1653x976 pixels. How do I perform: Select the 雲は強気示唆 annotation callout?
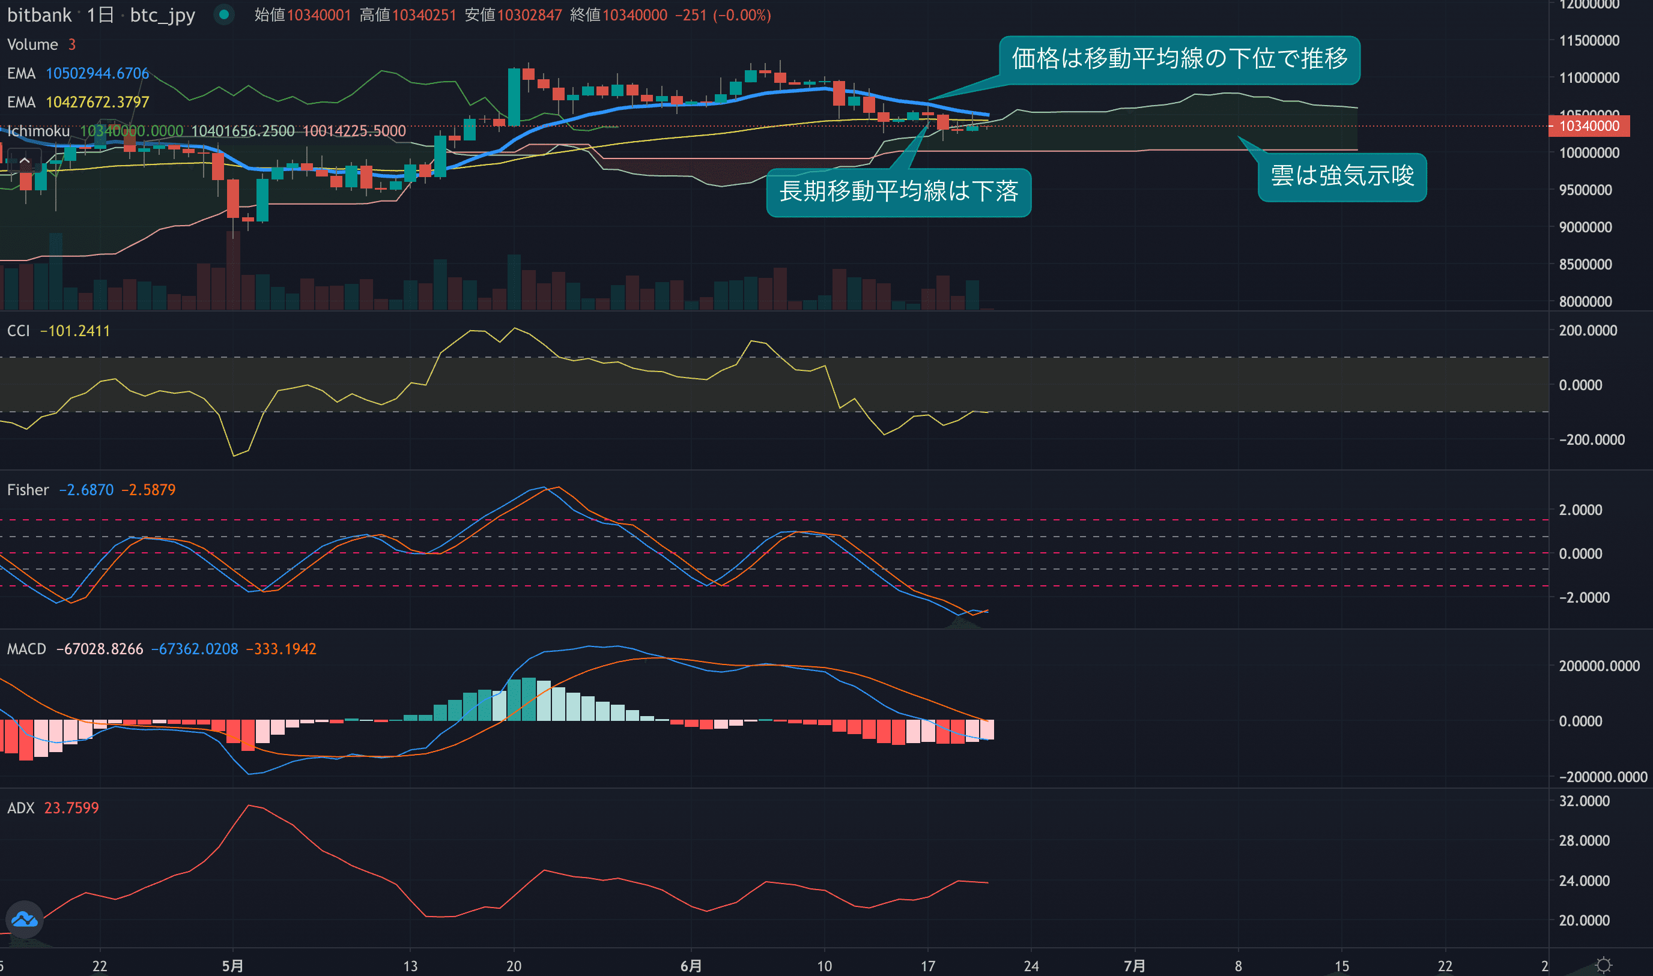pos(1342,176)
